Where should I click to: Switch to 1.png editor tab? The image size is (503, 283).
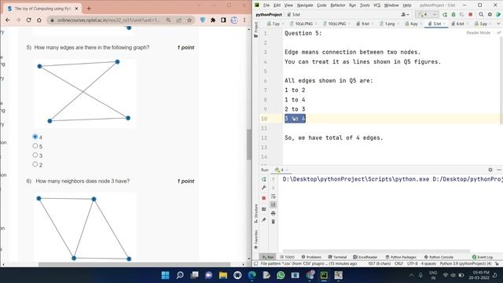(x=390, y=24)
